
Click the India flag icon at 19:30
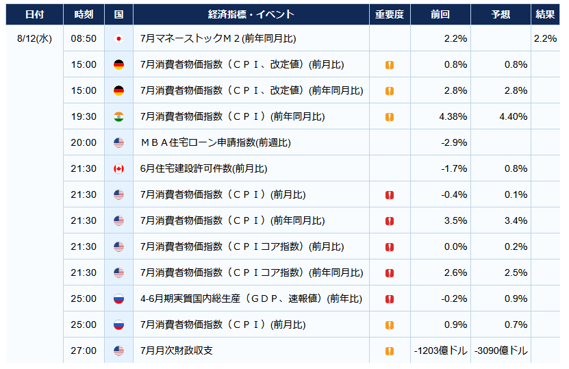tap(118, 116)
